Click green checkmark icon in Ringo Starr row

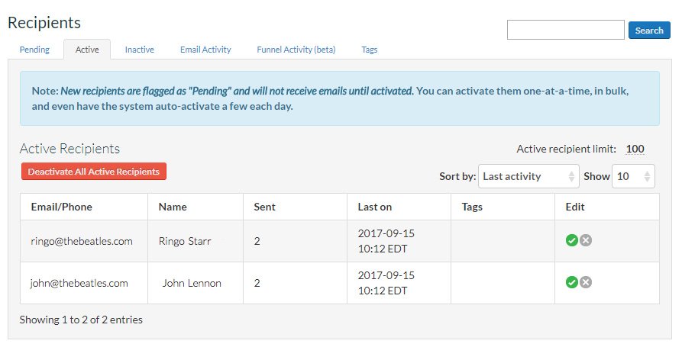[x=571, y=241]
